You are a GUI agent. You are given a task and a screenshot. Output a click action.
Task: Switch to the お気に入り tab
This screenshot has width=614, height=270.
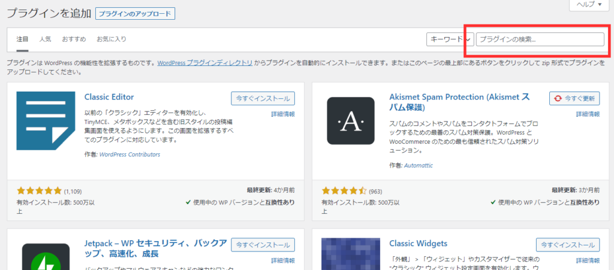(112, 39)
